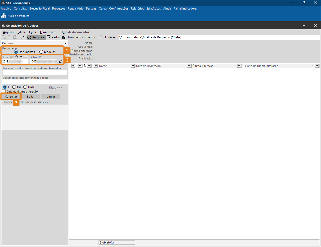The height and width of the screenshot is (247, 321).
Task: Open the Nome column filter dropdown
Action: (x=96, y=66)
